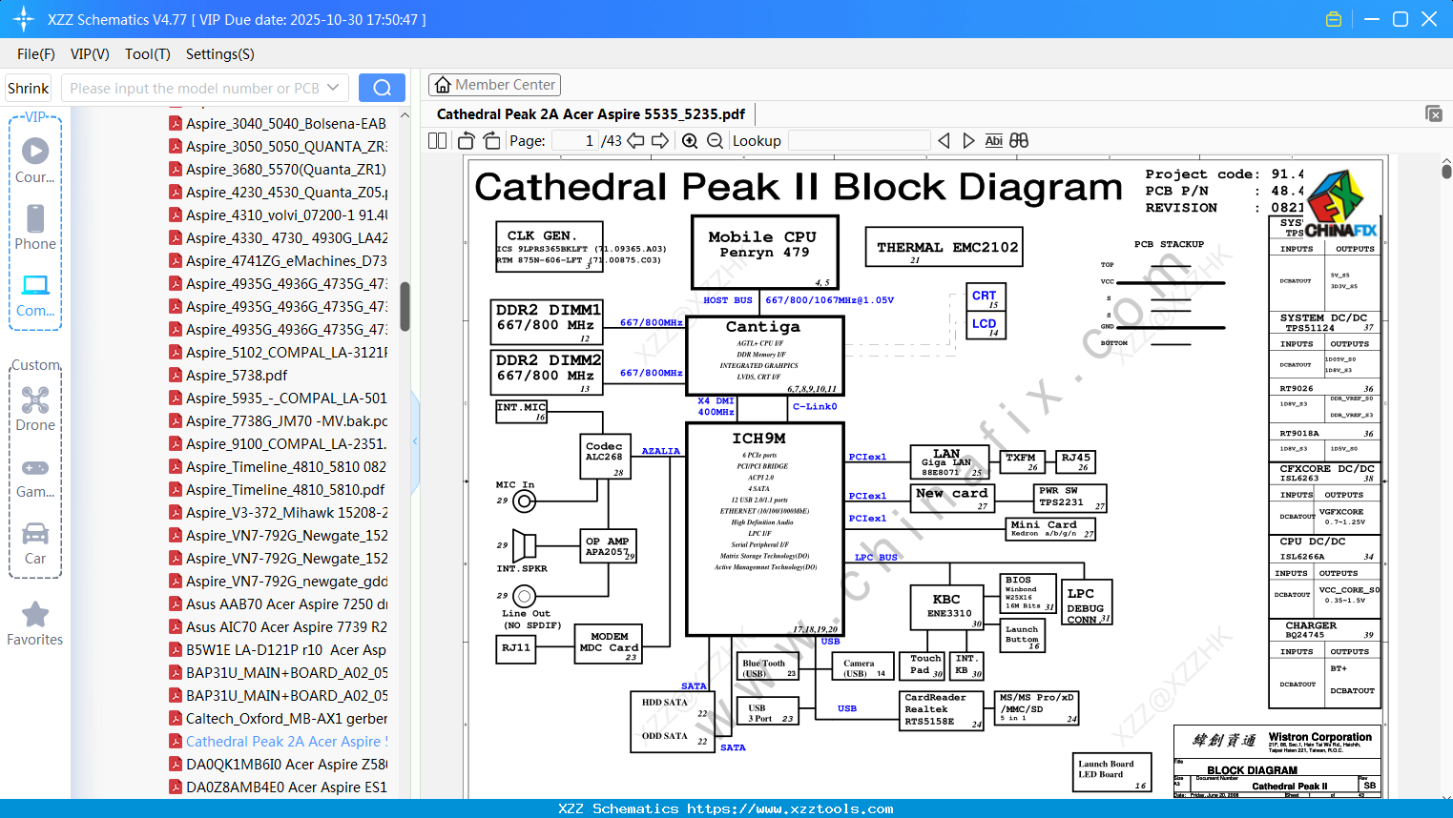Click the binoculars search icon

[1019, 141]
